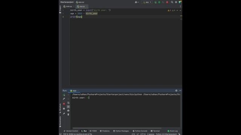
Task: Click the highlighted birth_year variable on line 2
Action: tap(92, 13)
